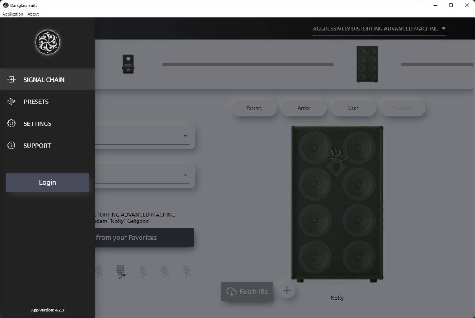The image size is (475, 318).
Task: Click the Support question mark icon
Action: tap(12, 145)
